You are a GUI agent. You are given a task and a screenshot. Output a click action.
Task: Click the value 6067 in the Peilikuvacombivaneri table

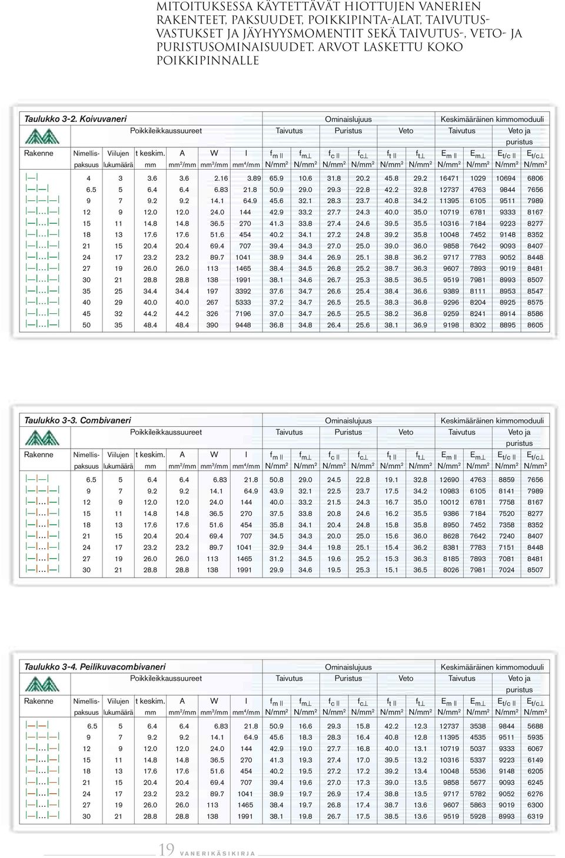535,748
